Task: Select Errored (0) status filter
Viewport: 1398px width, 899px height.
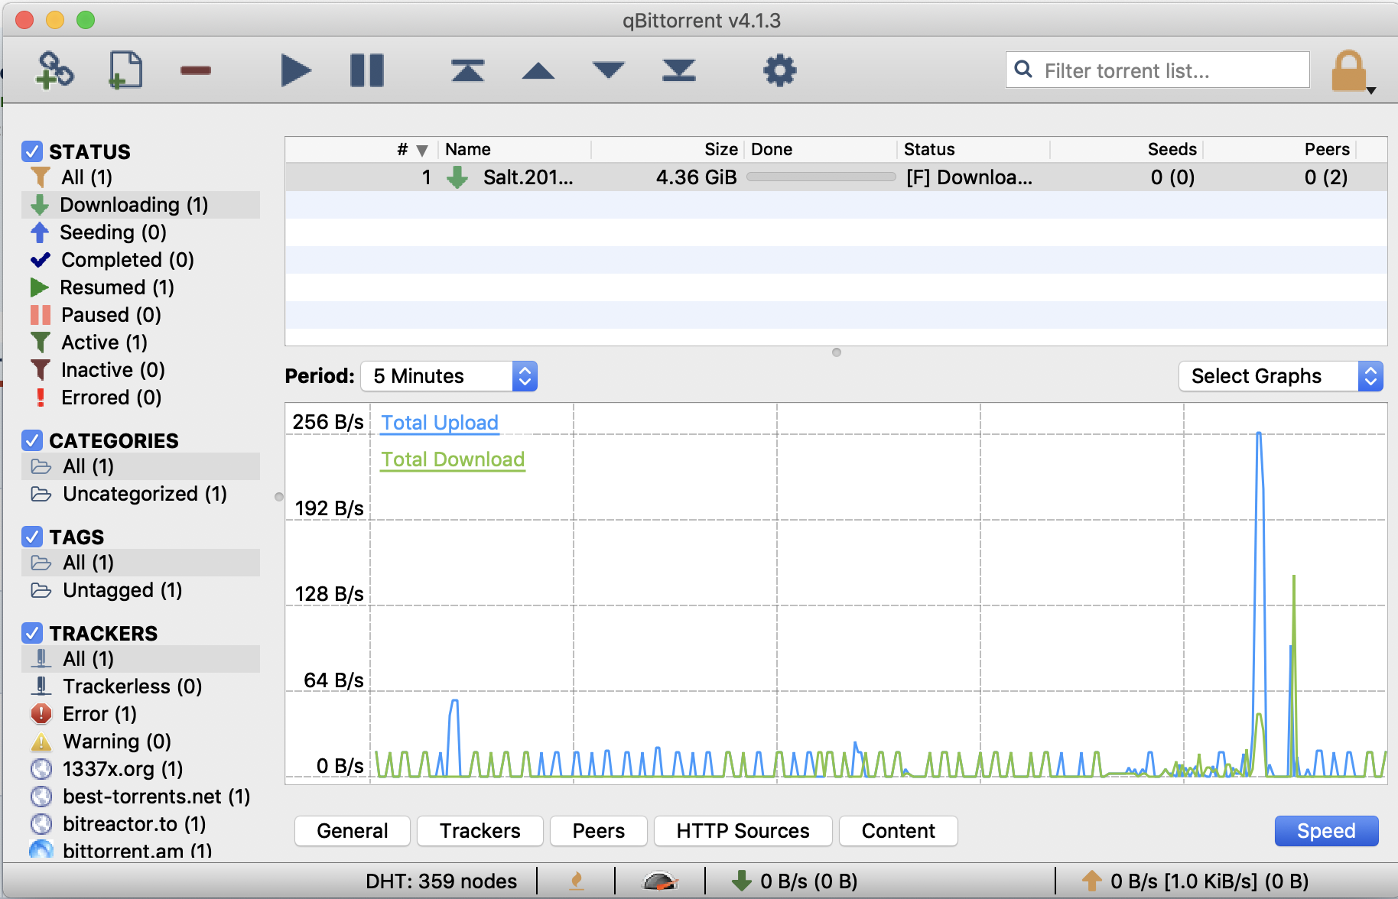Action: [141, 398]
